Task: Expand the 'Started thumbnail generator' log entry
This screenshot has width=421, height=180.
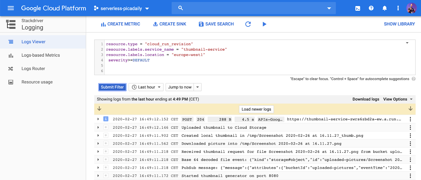Action: (x=98, y=176)
